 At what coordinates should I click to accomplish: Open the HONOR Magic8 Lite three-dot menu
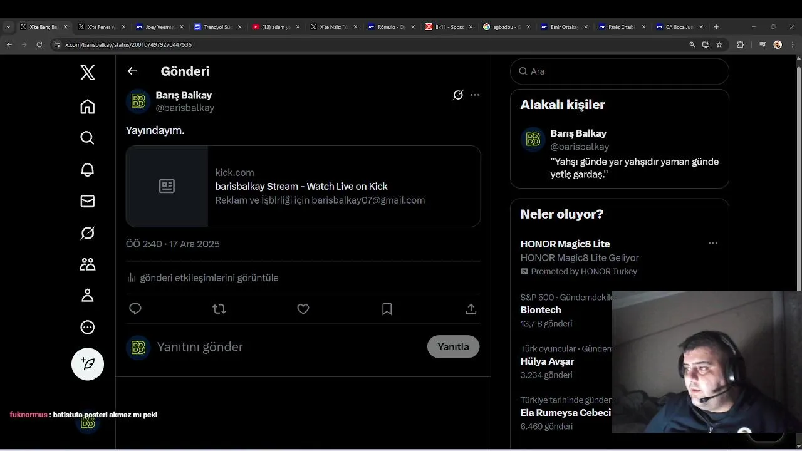713,243
